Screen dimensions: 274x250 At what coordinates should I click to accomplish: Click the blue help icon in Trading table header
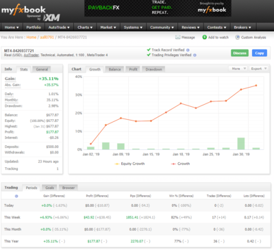(x=16, y=196)
